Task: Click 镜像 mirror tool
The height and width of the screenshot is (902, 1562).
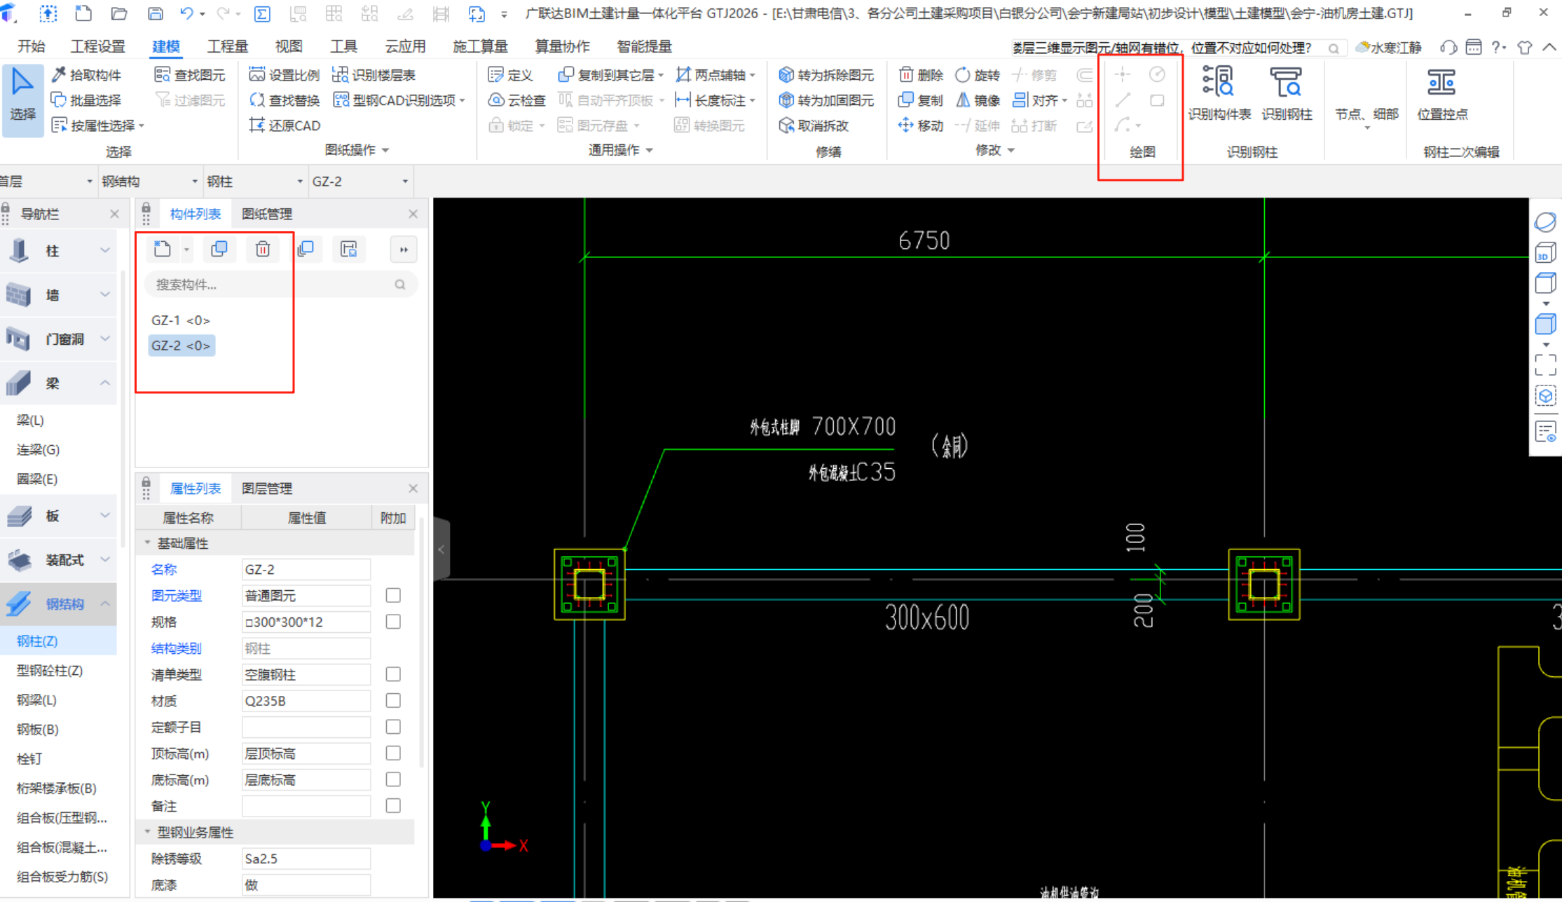Action: [978, 100]
